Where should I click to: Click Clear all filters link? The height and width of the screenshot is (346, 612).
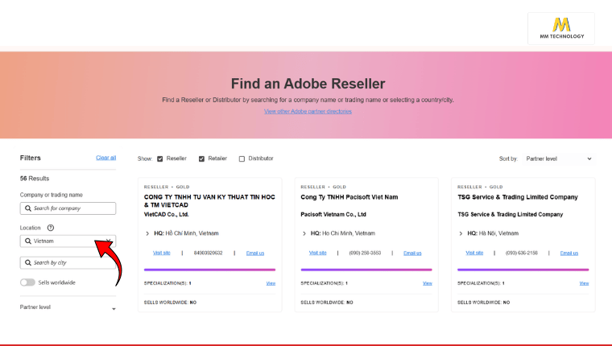click(x=105, y=158)
